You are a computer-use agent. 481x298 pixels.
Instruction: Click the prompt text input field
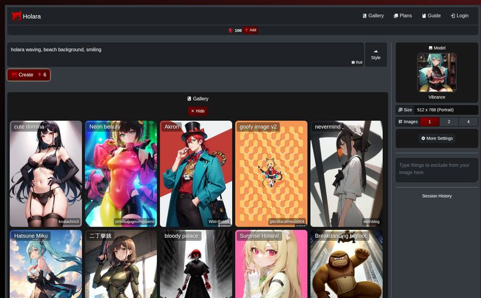[185, 54]
